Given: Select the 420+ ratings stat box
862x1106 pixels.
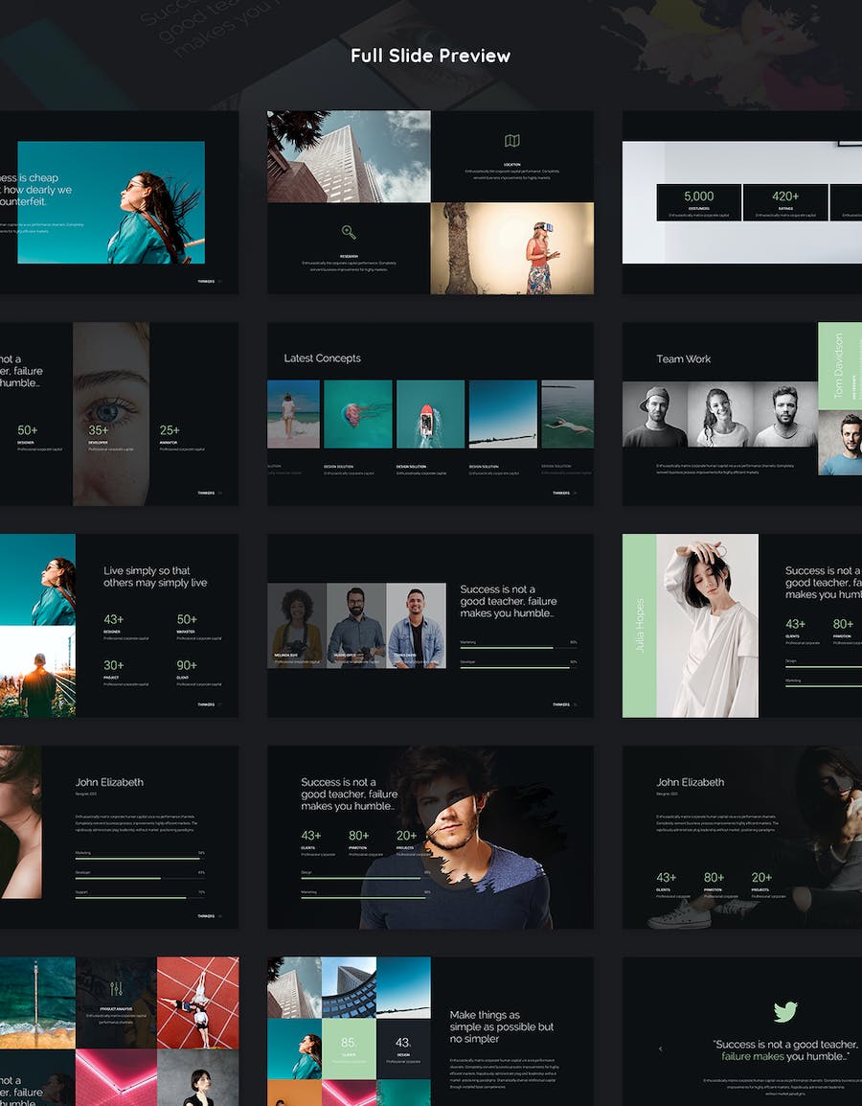Looking at the screenshot, I should (x=785, y=203).
